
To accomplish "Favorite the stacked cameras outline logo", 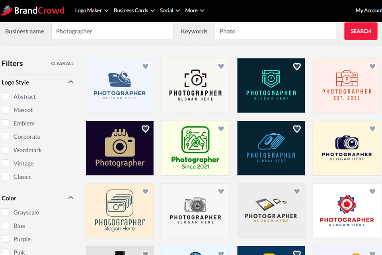I will [146, 191].
